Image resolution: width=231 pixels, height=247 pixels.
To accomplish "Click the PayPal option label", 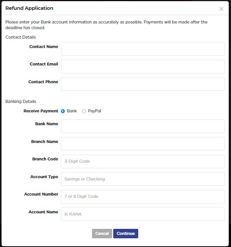I will point(94,111).
